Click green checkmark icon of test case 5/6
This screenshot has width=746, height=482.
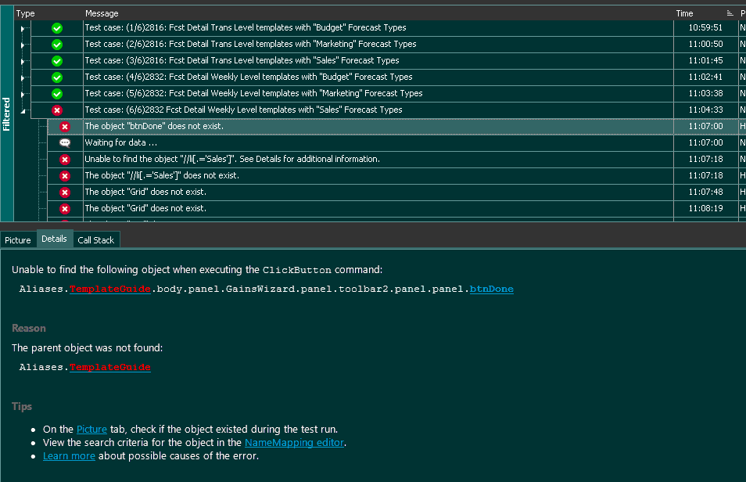pos(57,93)
